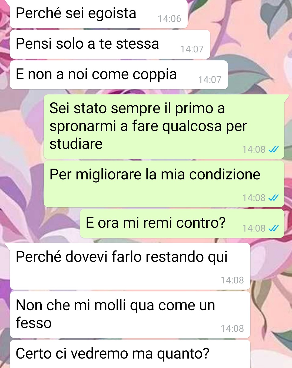
Task: Tap the 'E non a noi come coppia' message
Action: tap(119, 75)
